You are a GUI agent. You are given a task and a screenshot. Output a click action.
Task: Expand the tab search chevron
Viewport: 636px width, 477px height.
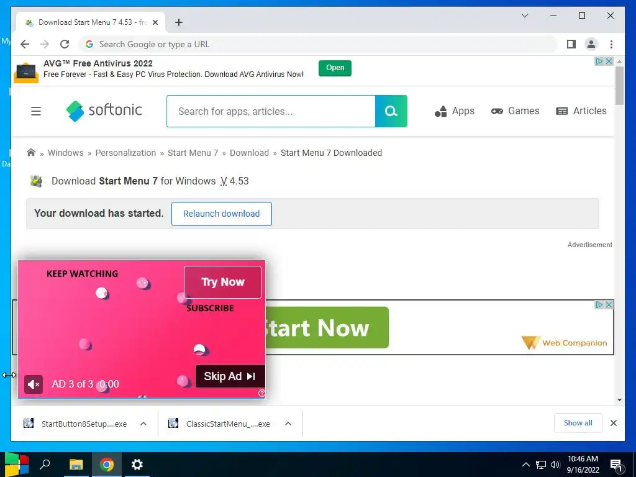click(524, 16)
